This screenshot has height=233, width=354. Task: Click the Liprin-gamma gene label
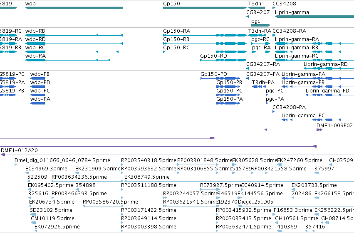pos(292,12)
